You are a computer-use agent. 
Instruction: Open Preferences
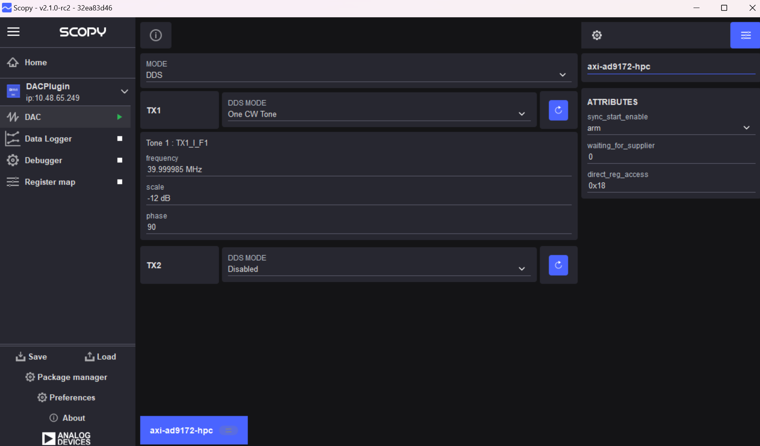pos(67,398)
